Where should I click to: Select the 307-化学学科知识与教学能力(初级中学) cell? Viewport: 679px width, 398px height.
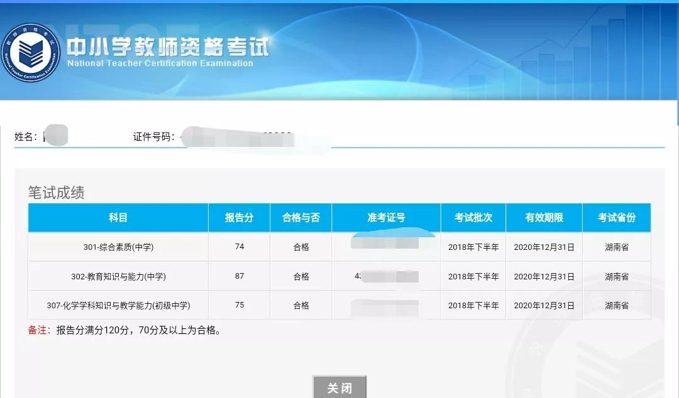118,306
